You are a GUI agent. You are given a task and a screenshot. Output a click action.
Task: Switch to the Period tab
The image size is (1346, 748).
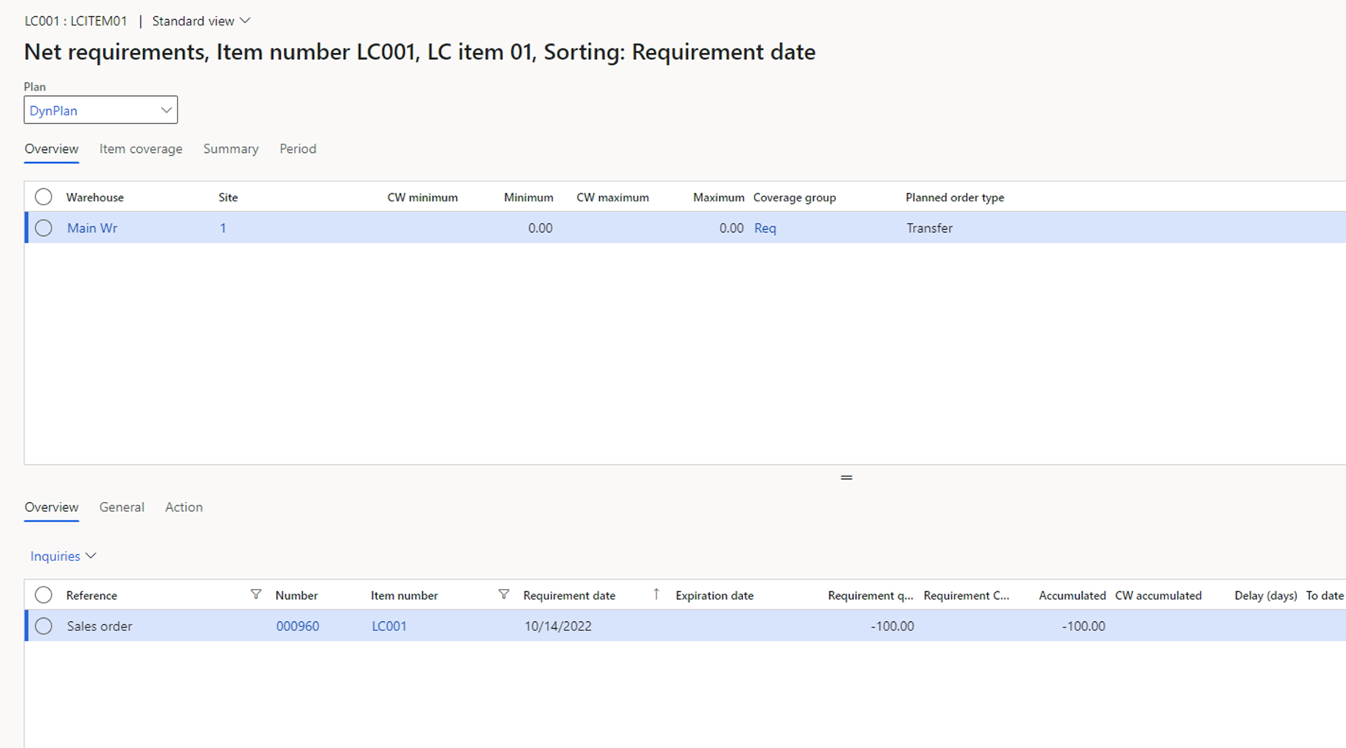point(298,148)
